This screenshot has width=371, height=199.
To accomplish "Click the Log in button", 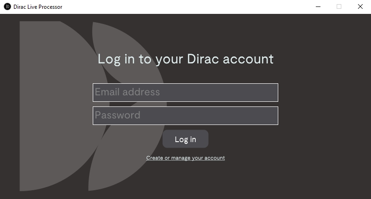I will pyautogui.click(x=185, y=139).
